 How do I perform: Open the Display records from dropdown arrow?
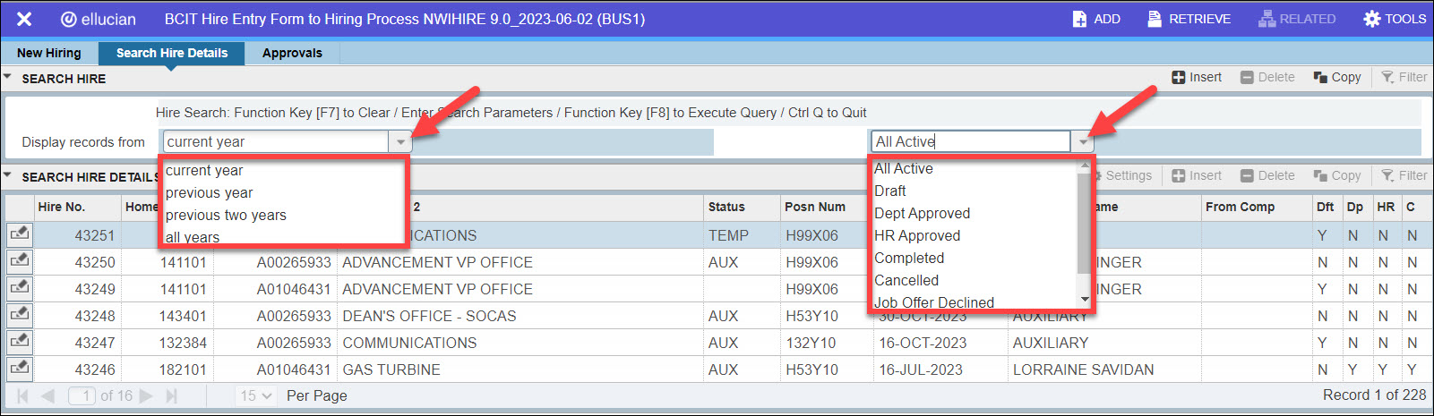(399, 141)
